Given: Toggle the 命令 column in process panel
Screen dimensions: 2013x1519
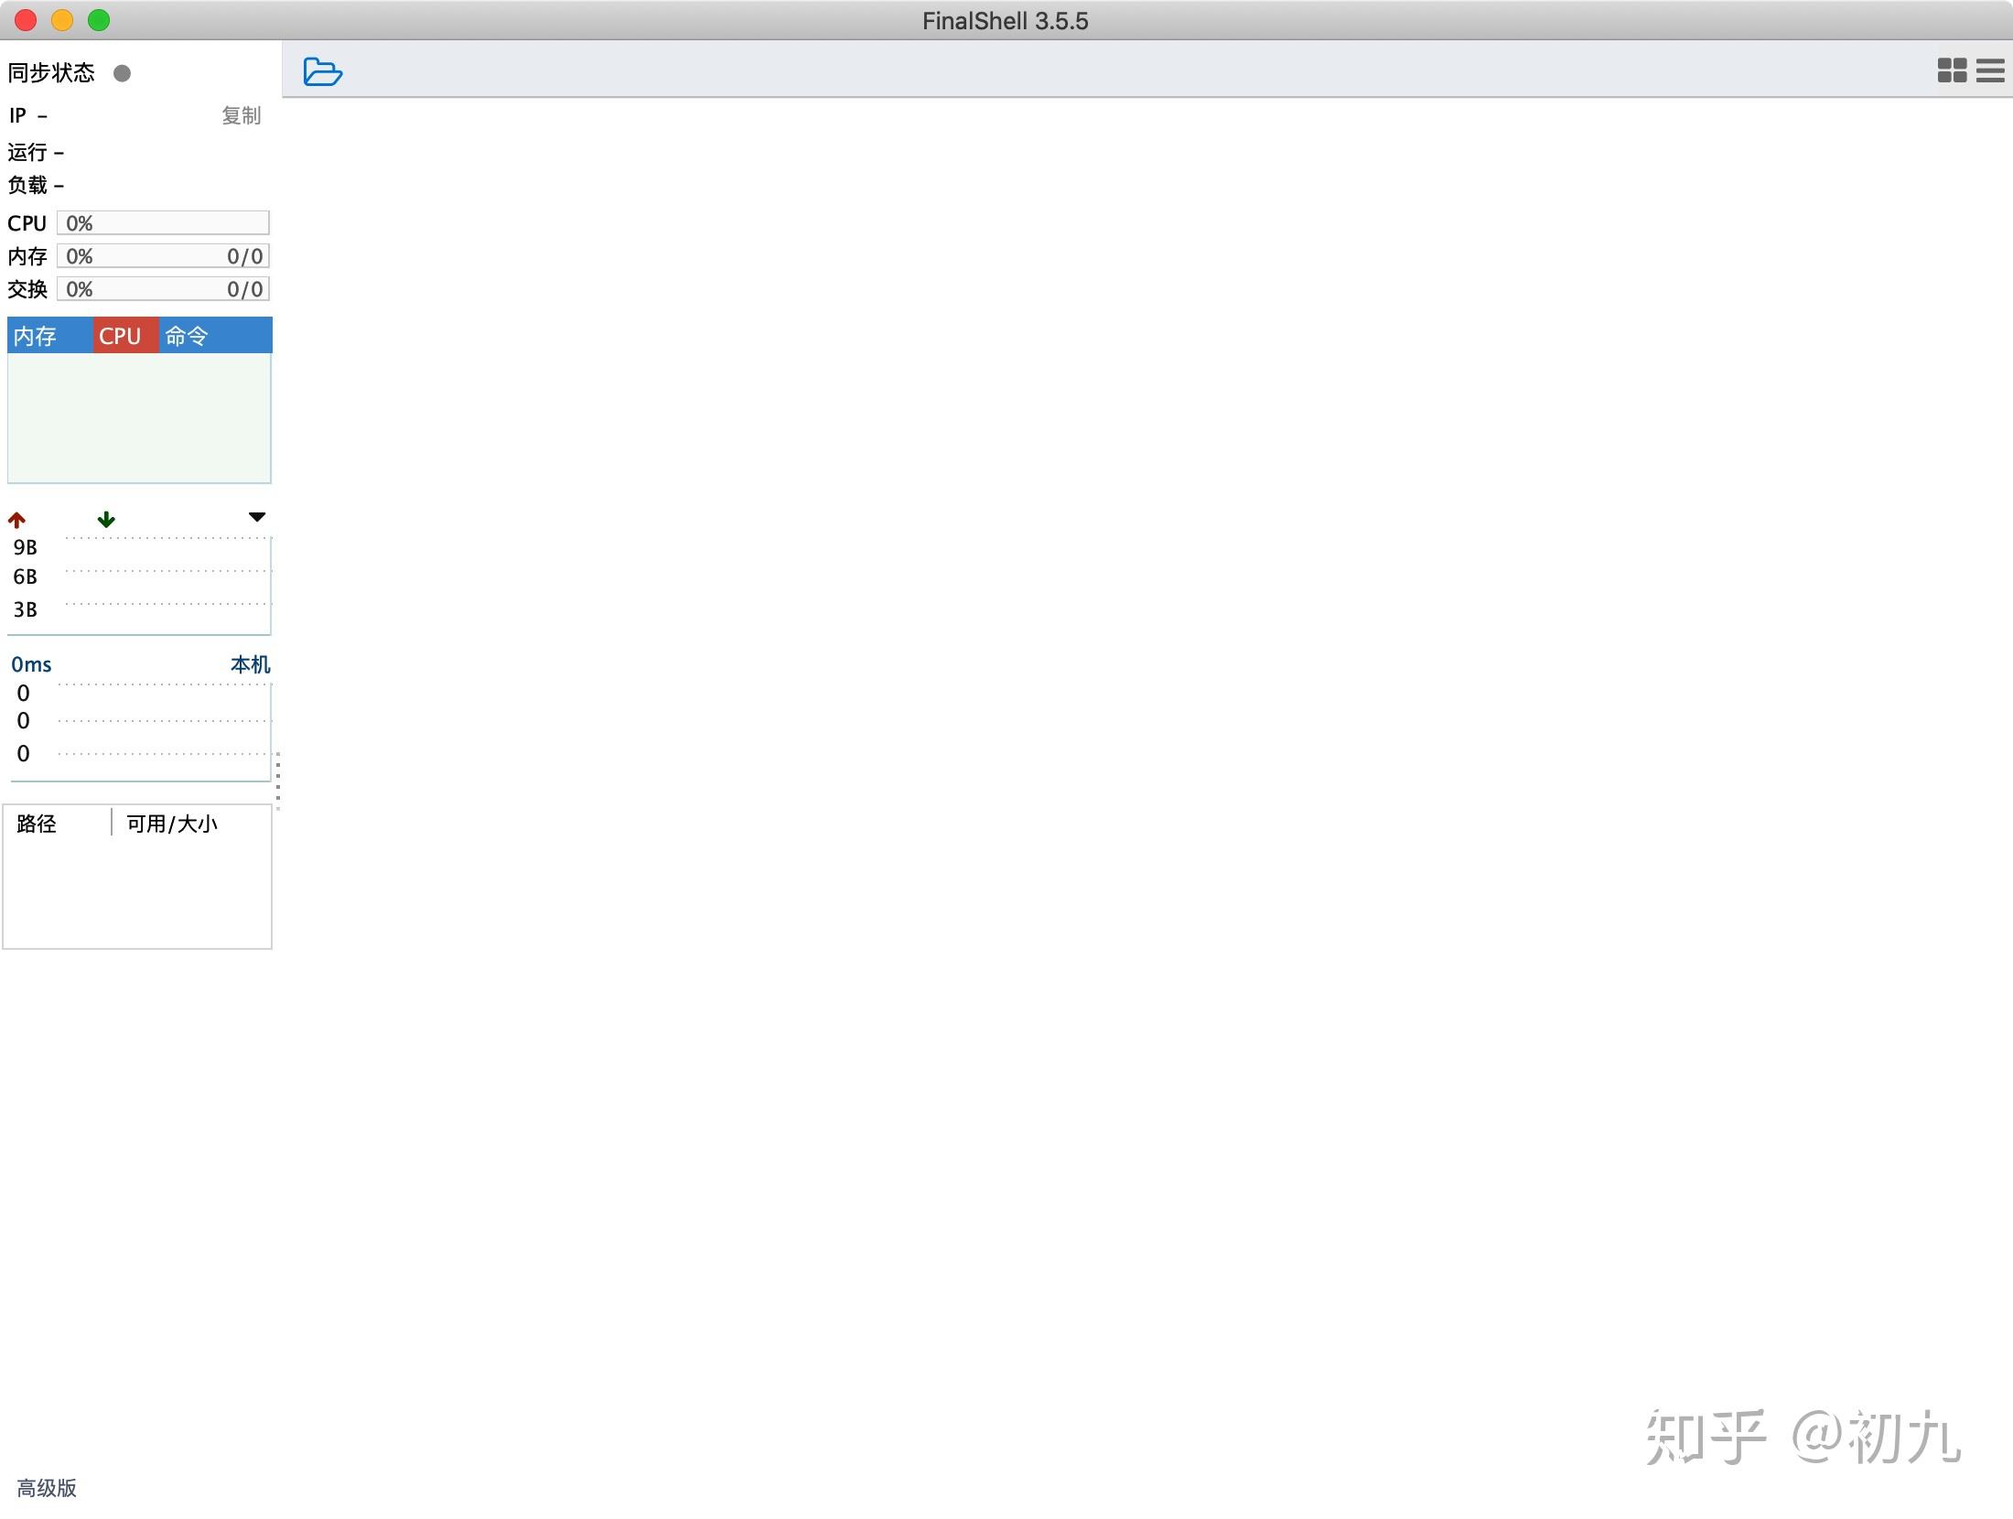Looking at the screenshot, I should [186, 335].
